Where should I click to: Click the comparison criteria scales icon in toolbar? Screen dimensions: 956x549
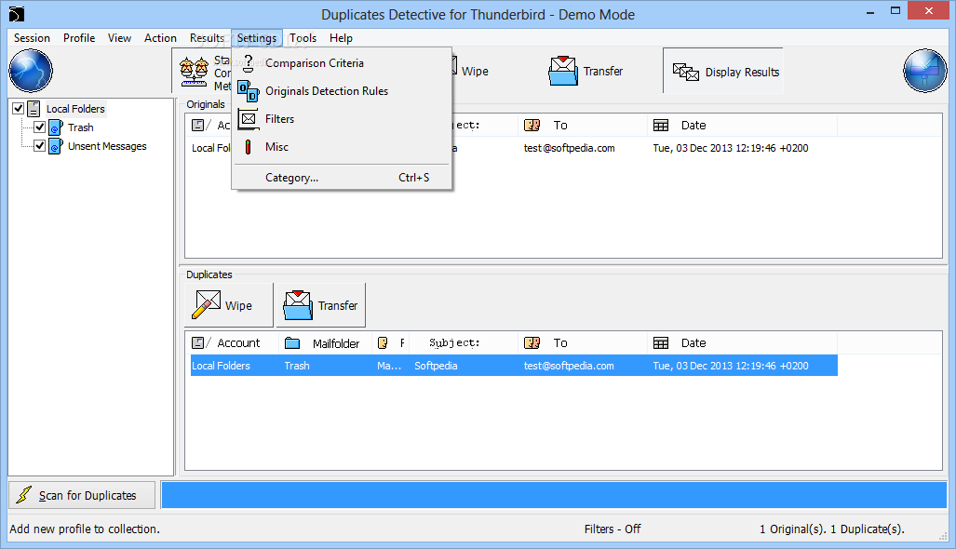[x=194, y=73]
